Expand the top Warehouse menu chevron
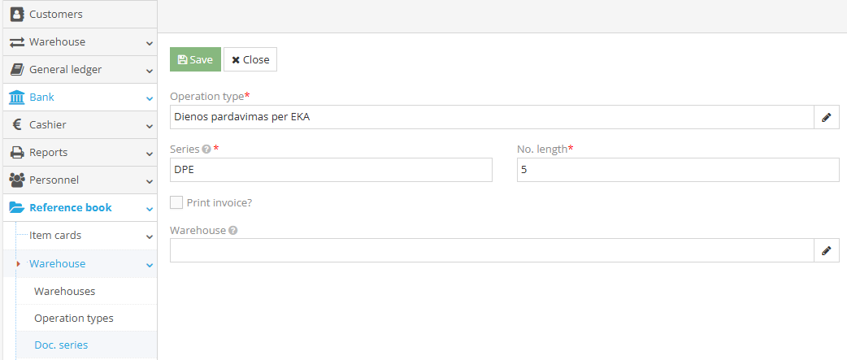Screen dimensions: 847x360 tap(150, 42)
